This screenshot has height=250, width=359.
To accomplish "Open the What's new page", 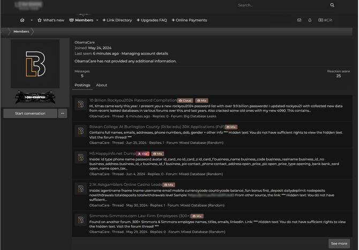I will (x=50, y=20).
